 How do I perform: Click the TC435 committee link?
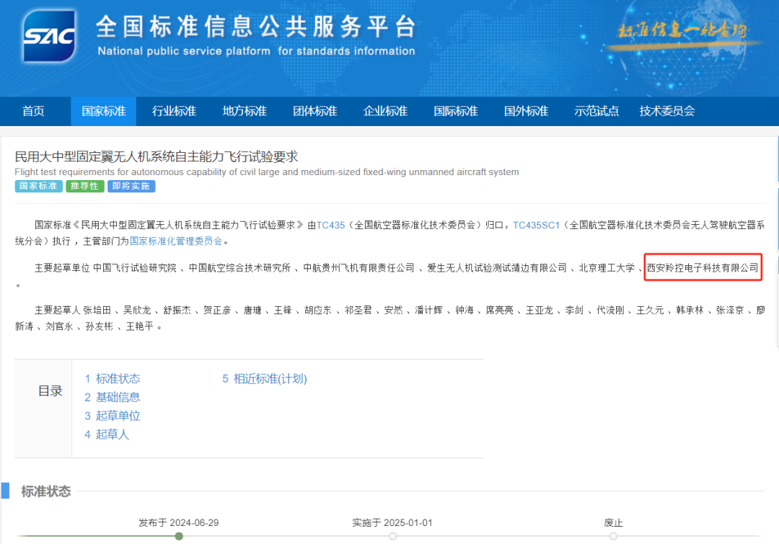(330, 225)
